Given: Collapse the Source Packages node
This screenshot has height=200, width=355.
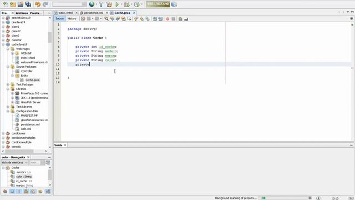Looking at the screenshot, I should click(x=8, y=67).
